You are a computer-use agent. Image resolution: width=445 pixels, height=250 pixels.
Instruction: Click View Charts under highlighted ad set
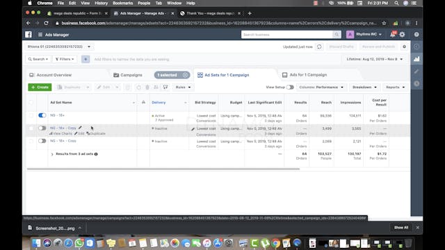click(60, 133)
